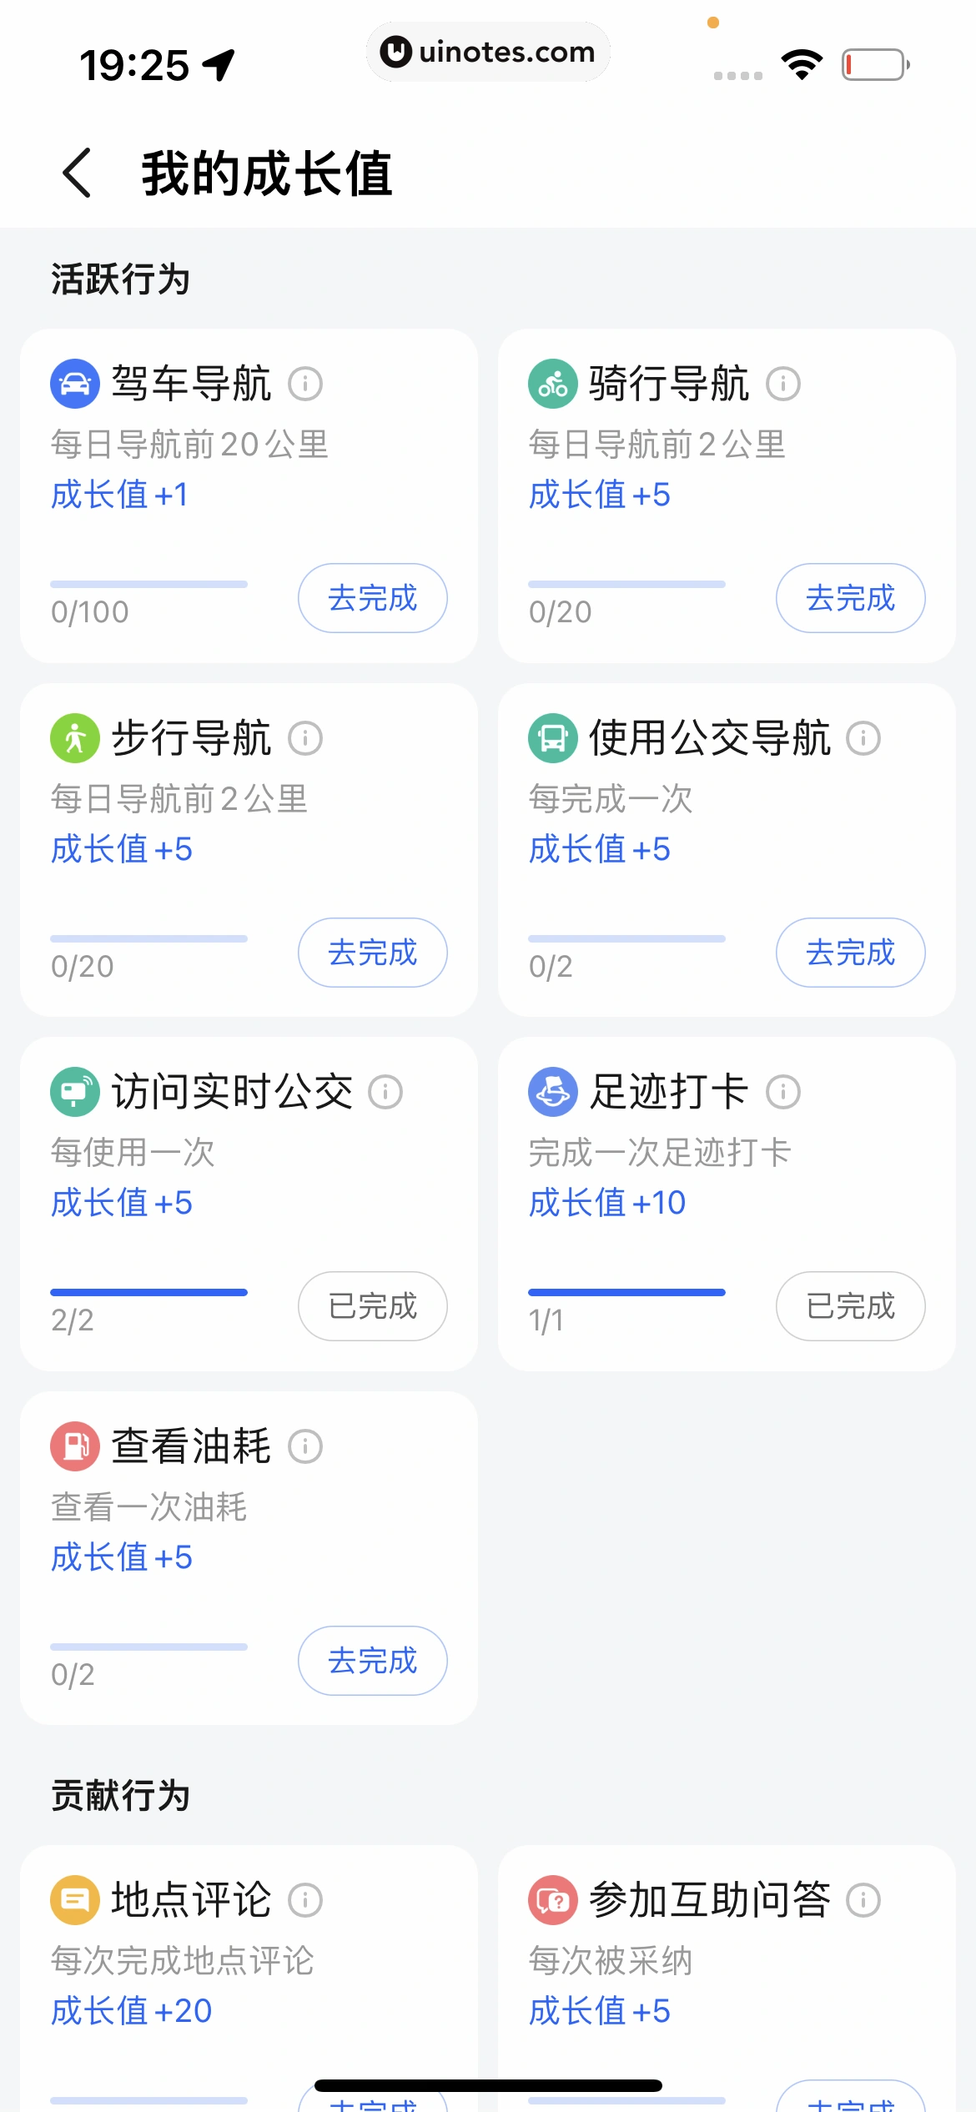Open info tooltip beside 驾车导航
976x2112 pixels.
[305, 385]
